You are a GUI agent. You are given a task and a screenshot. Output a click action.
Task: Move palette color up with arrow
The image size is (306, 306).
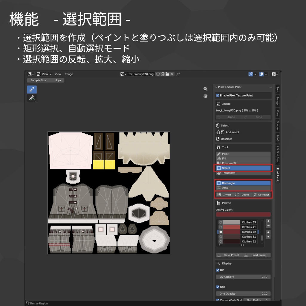tap(268, 232)
